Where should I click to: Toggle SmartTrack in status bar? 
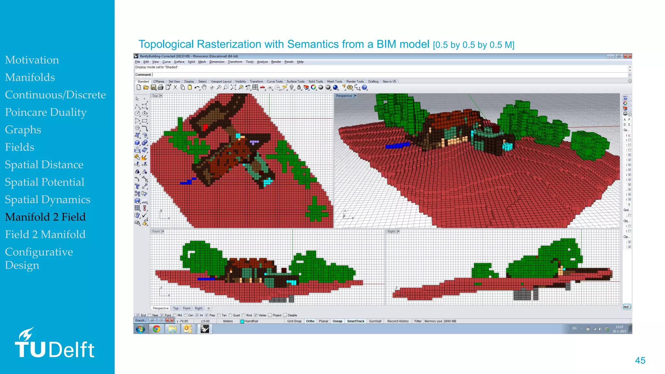[356, 321]
